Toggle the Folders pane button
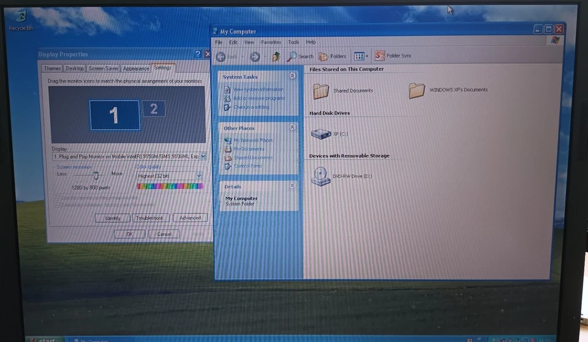The width and height of the screenshot is (588, 342). [333, 56]
